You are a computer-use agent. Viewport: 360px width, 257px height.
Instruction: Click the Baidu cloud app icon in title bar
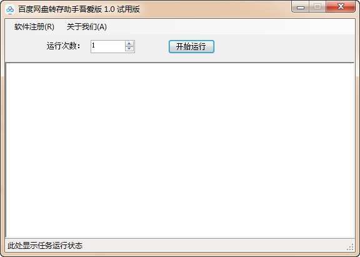[10, 9]
